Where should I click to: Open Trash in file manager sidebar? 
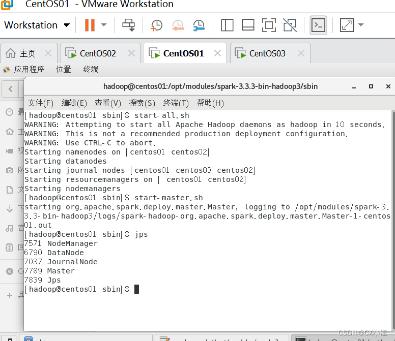click(x=10, y=247)
